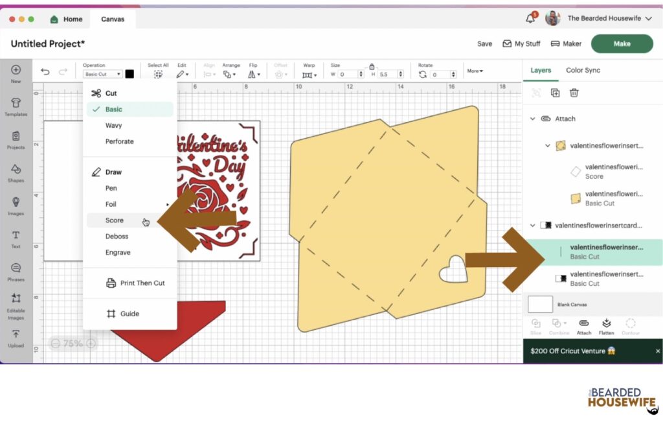Screen dimensions: 663x422
Task: Click the Save button
Action: pyautogui.click(x=484, y=43)
